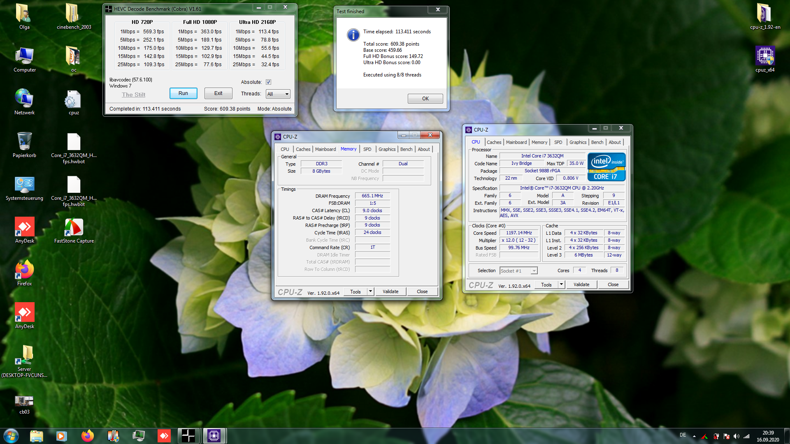Open the cb03 desktop icon
The image size is (790, 444).
(24, 404)
